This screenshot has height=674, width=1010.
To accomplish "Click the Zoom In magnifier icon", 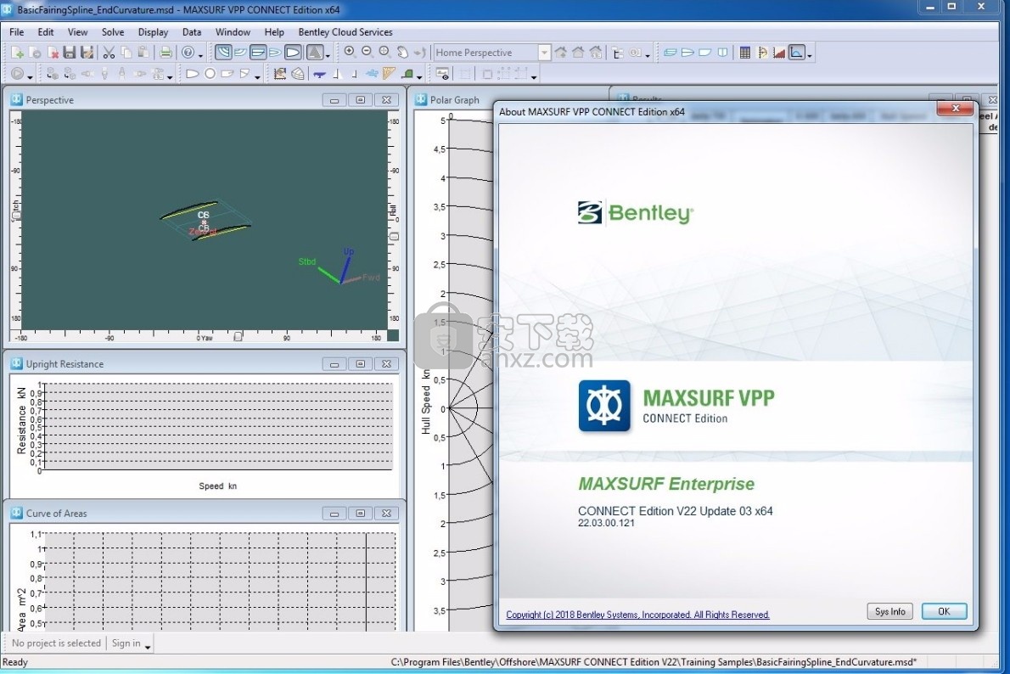I will [x=349, y=52].
